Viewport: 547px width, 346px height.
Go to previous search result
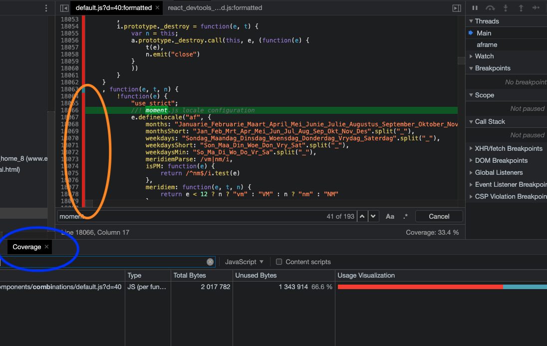click(x=362, y=217)
